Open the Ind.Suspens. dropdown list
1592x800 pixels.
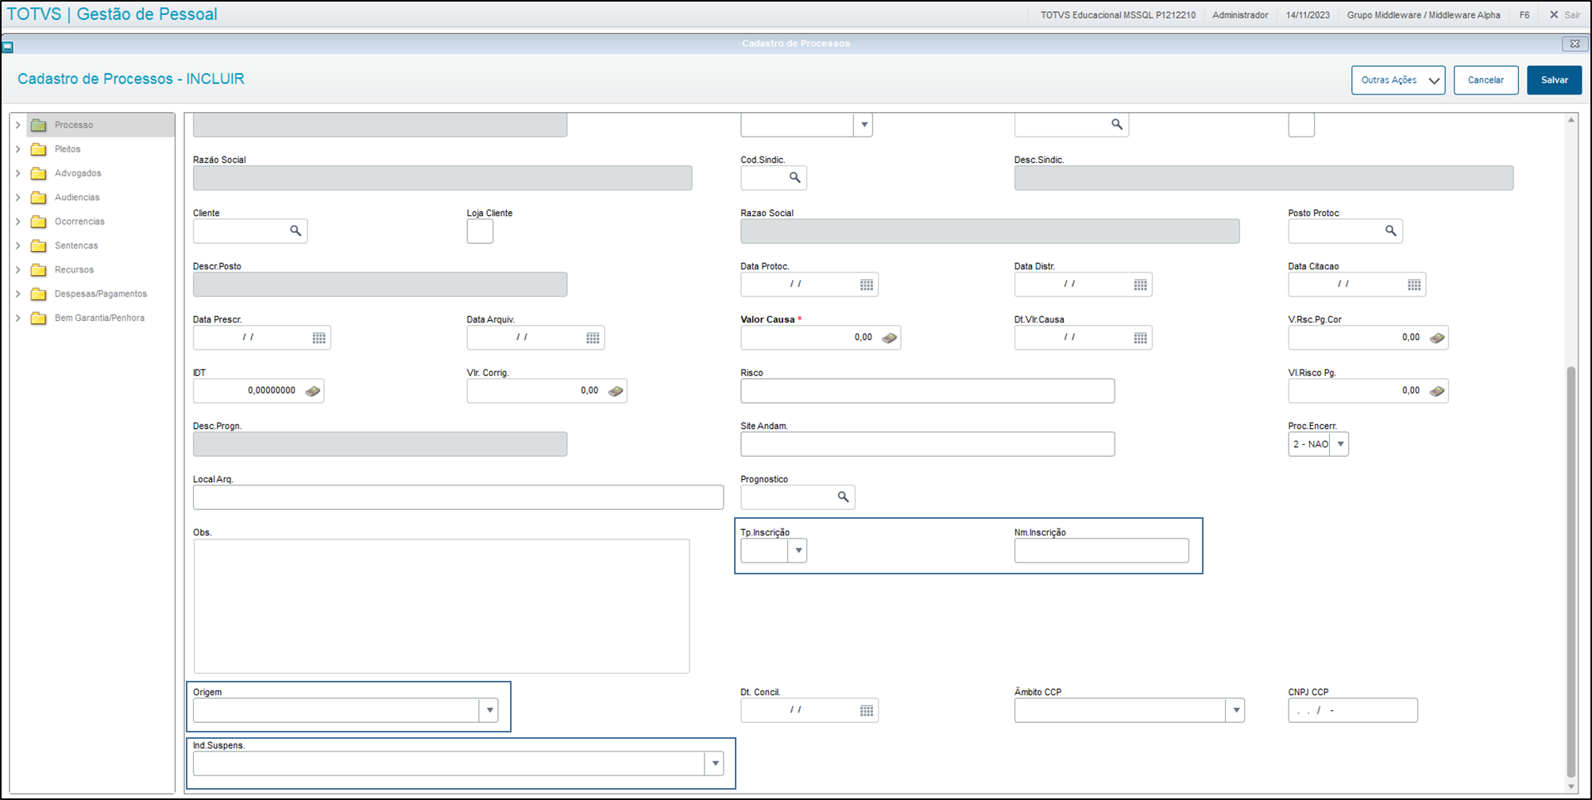click(715, 763)
